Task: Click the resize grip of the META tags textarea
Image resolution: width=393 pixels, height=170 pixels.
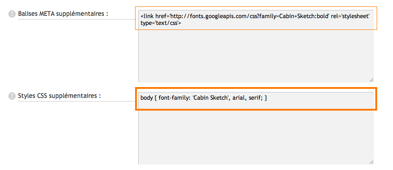Action: 371,80
